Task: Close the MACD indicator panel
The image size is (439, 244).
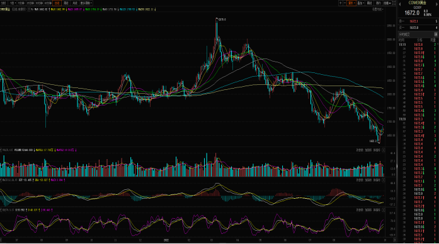Action: (384, 180)
